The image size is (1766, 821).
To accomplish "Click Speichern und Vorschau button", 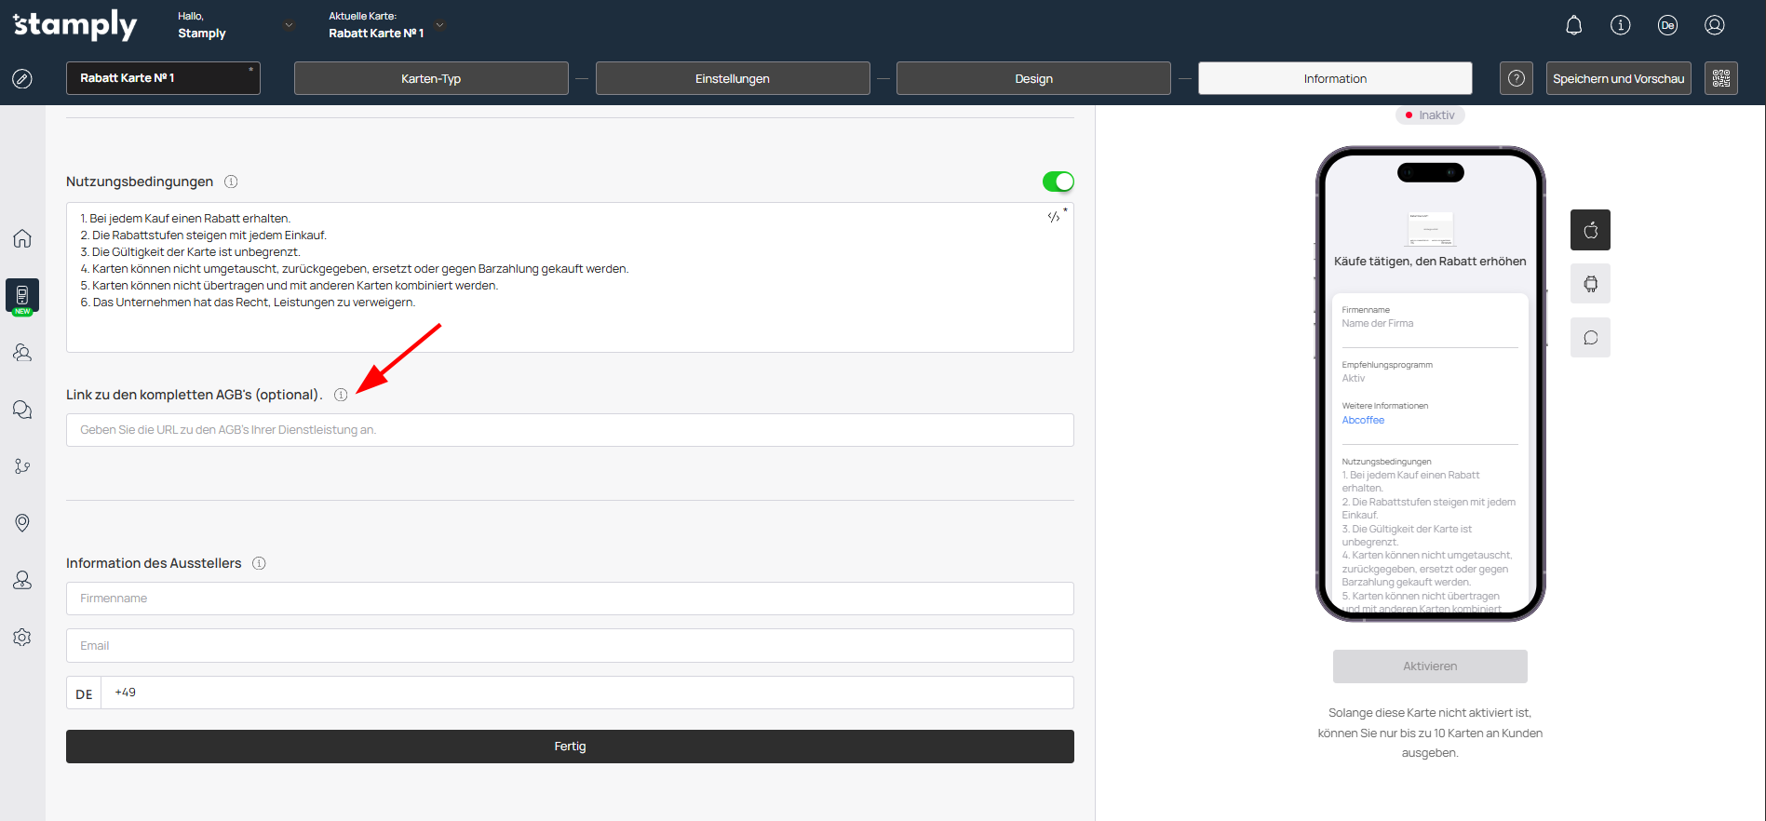I will (x=1618, y=78).
